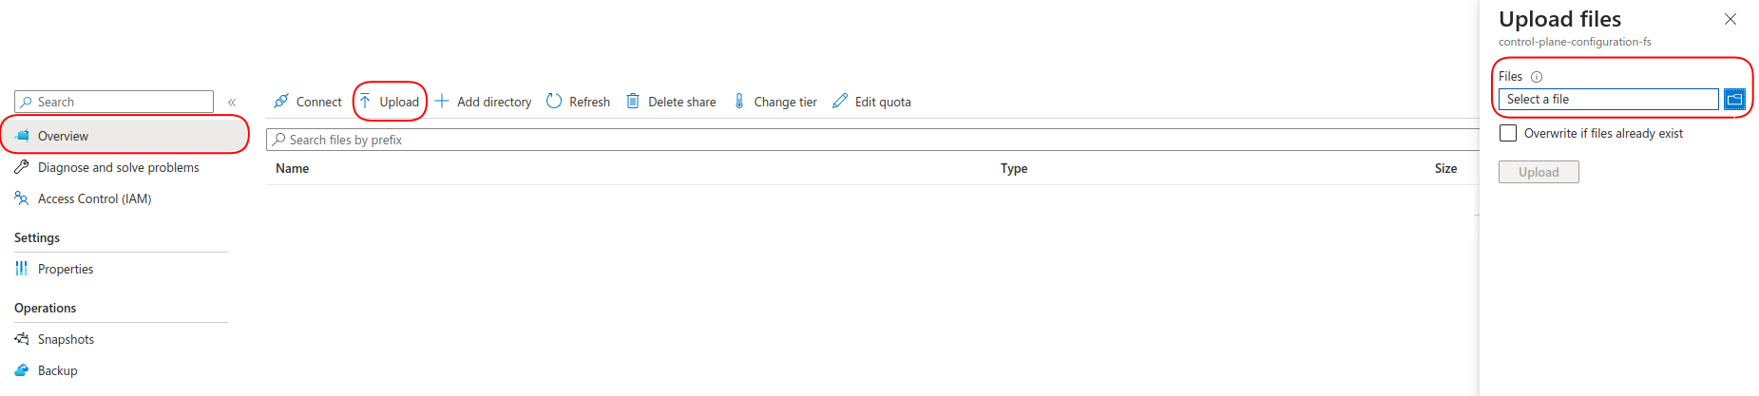Add a new directory
1759x396 pixels.
point(483,102)
